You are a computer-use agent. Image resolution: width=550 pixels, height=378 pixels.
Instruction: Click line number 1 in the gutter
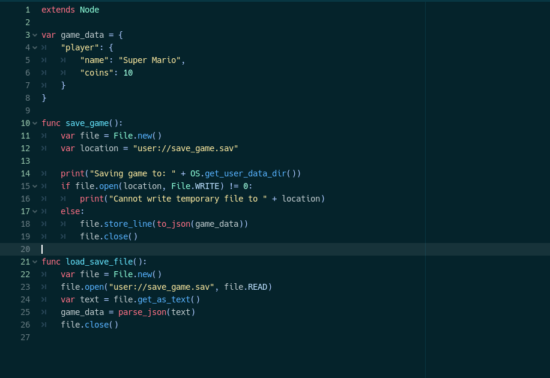(27, 10)
